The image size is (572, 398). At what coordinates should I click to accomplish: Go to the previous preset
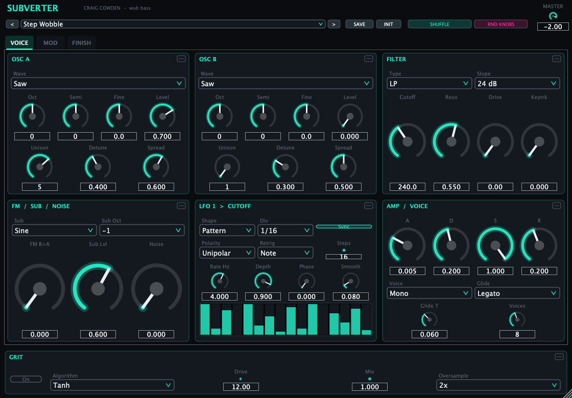(12, 24)
